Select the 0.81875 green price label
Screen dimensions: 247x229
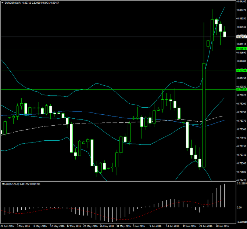241,49
